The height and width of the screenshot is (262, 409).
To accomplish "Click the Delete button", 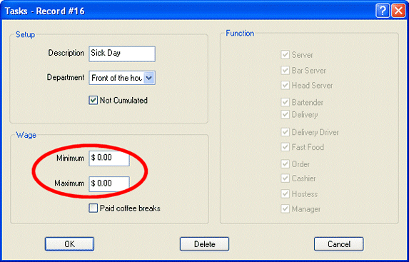I will pos(204,244).
